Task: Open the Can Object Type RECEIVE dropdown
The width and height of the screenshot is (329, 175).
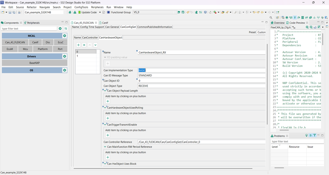Action: (202, 86)
